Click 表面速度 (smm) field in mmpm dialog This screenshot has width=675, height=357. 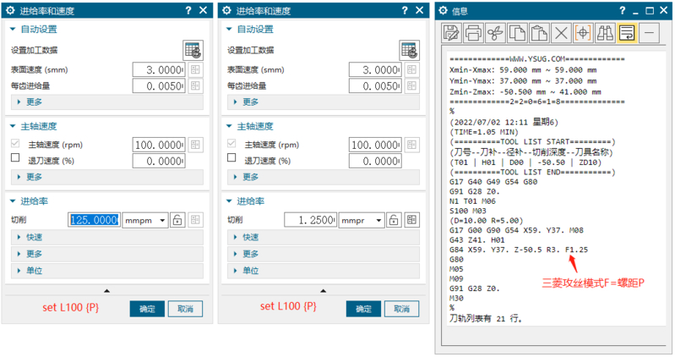pos(159,70)
